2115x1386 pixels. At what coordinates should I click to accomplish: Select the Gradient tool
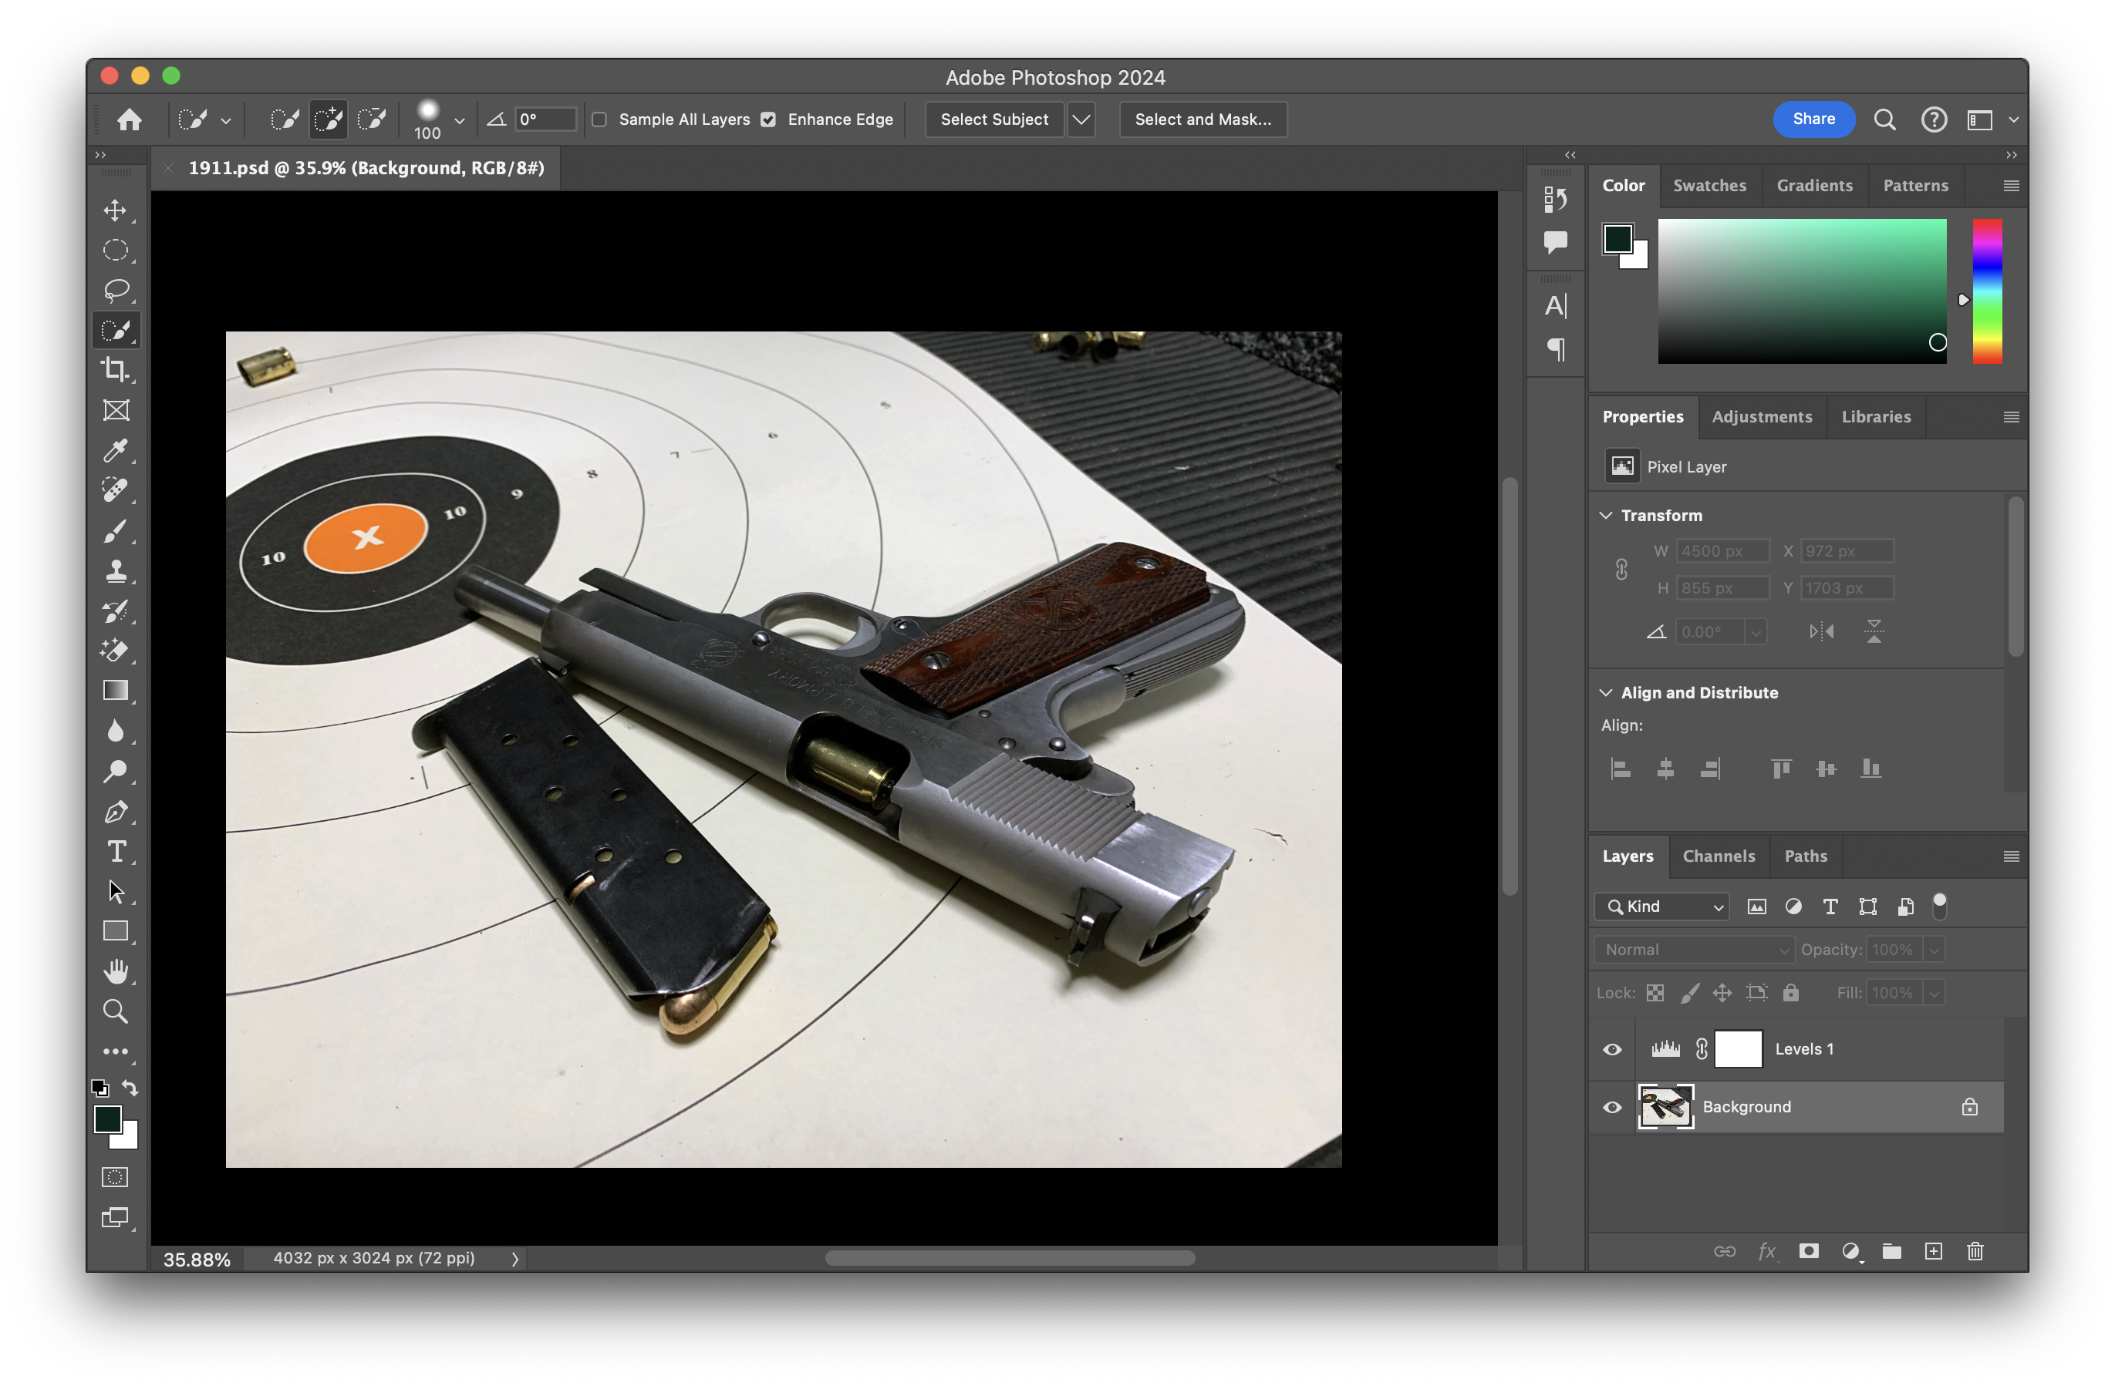pyautogui.click(x=116, y=691)
